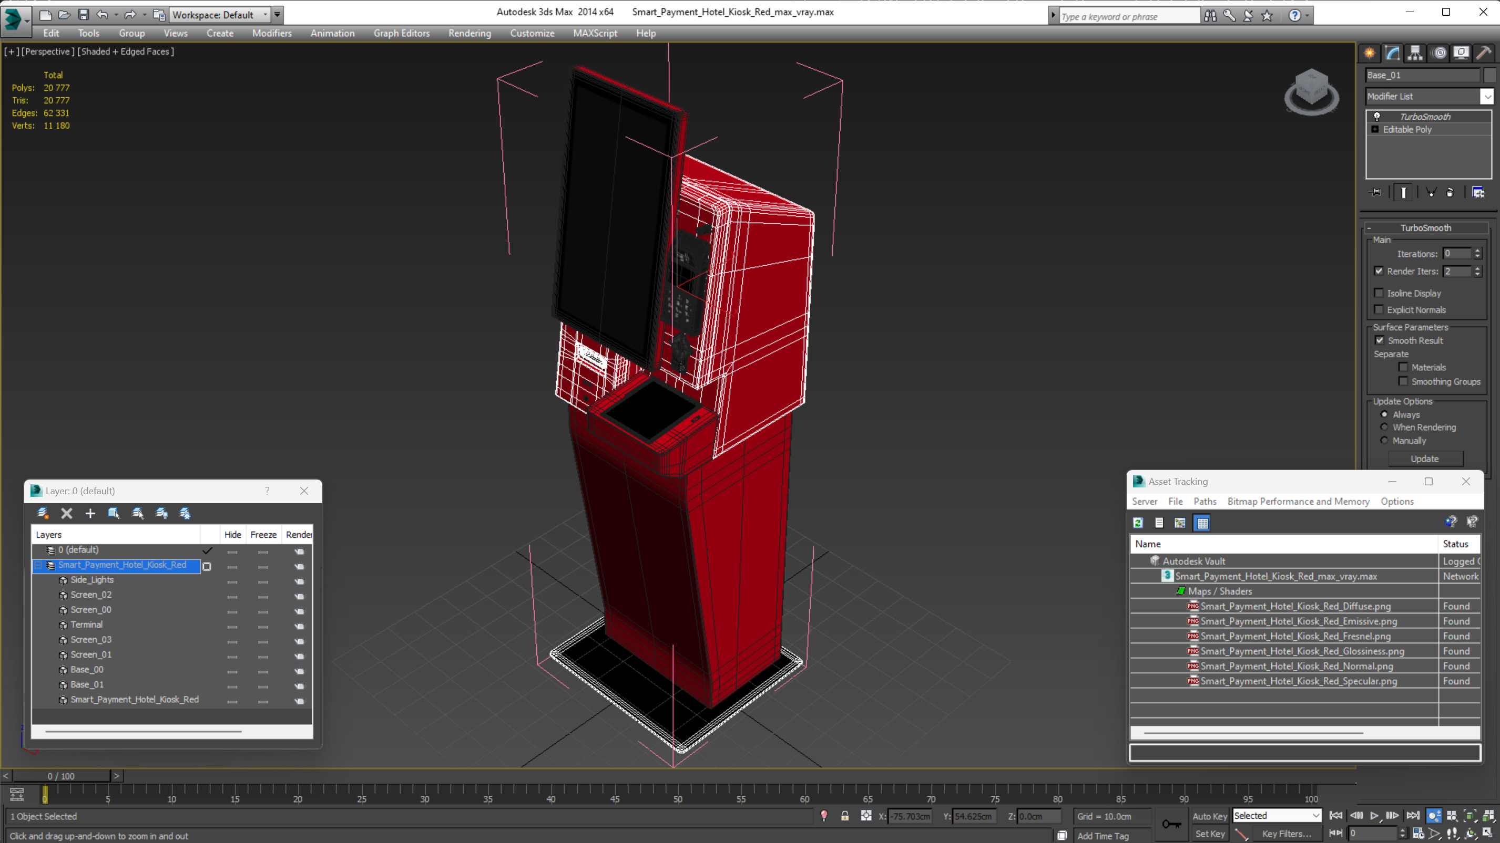Collapse the Smart_Payment_Hotel_Kiosk_Red layer tree
Screen dimensions: 1500x843
[x=38, y=565]
